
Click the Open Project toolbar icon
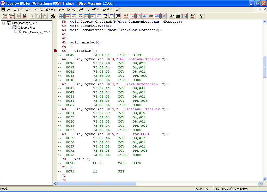pyautogui.click(x=5, y=16)
